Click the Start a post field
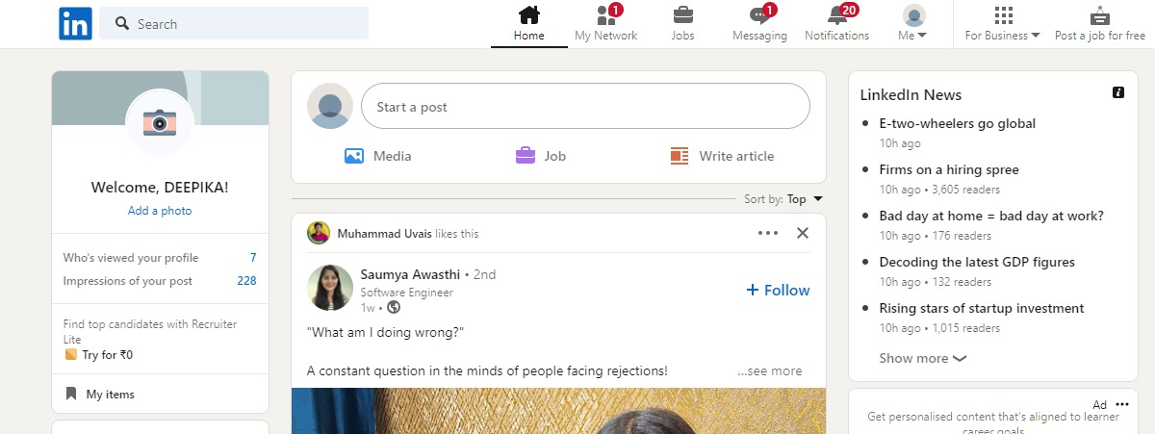The image size is (1155, 434). coord(585,107)
